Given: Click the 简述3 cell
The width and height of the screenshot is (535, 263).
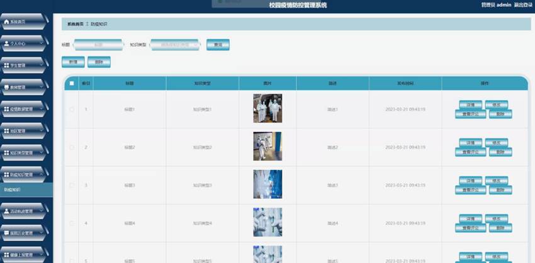Looking at the screenshot, I should click(333, 185).
